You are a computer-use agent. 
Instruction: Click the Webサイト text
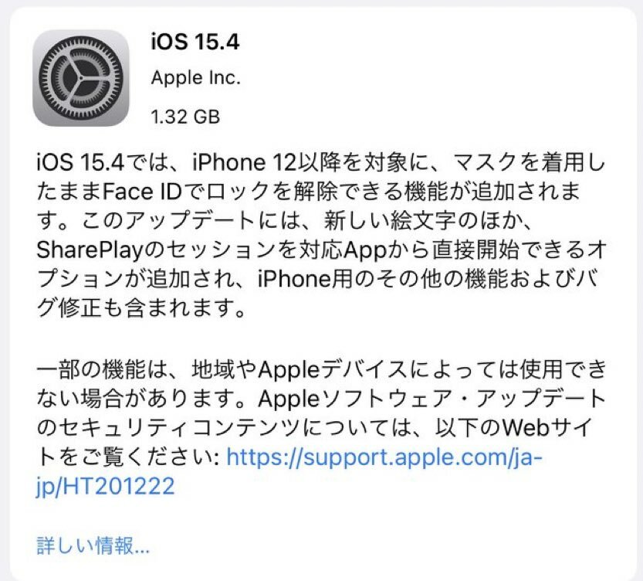(x=547, y=428)
